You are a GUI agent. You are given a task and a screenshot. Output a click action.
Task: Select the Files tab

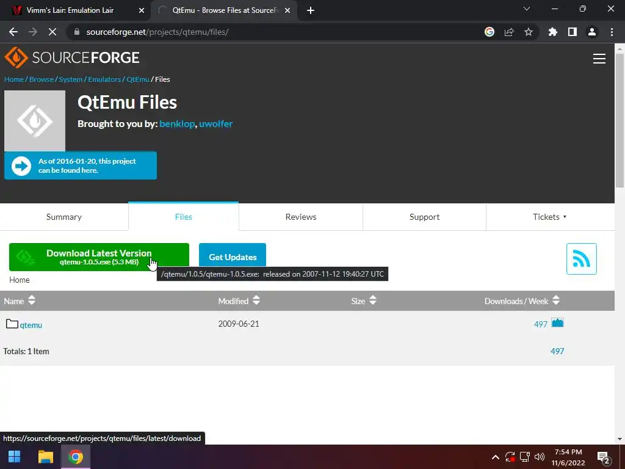[x=183, y=217]
